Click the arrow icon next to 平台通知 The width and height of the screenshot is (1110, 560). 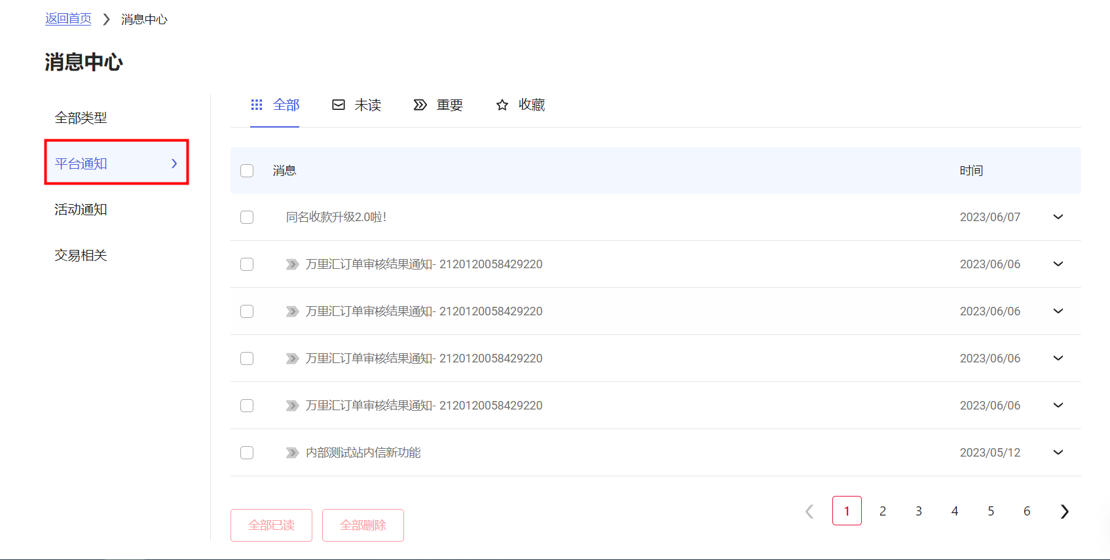pos(174,164)
